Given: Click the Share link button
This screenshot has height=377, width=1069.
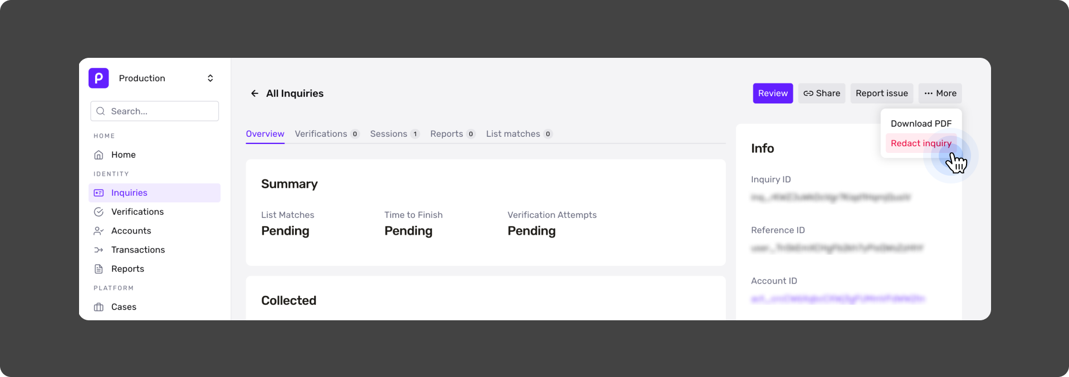Looking at the screenshot, I should (x=822, y=93).
